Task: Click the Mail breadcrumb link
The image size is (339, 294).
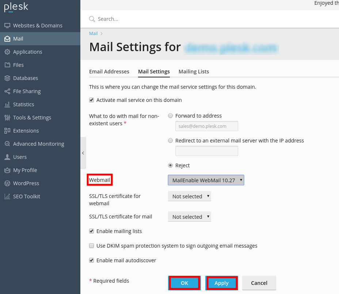Action: tap(94, 34)
